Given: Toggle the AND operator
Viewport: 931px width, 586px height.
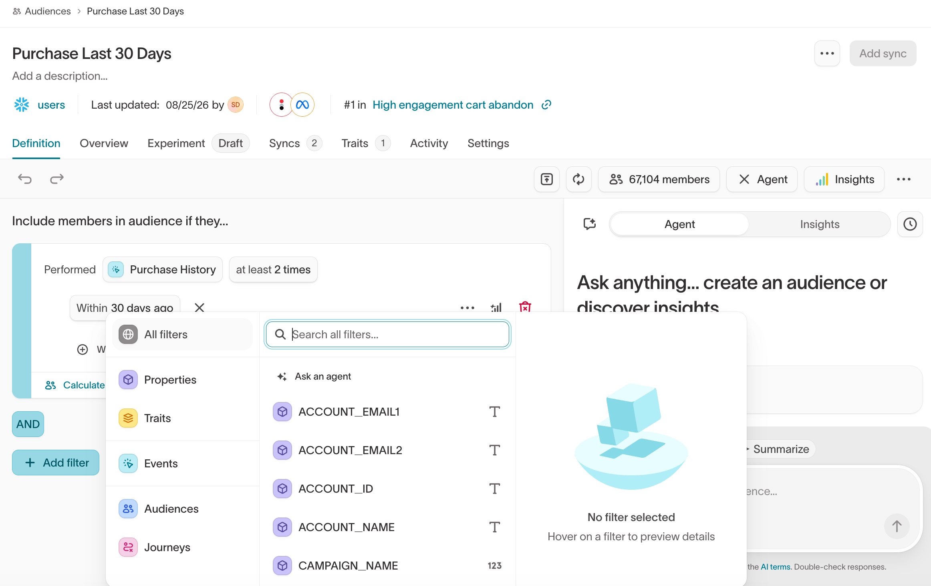Looking at the screenshot, I should (28, 424).
